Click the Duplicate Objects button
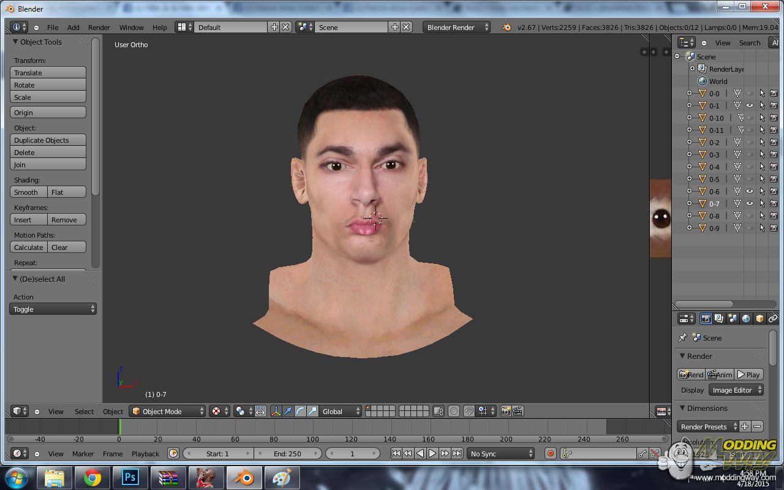 (48, 140)
